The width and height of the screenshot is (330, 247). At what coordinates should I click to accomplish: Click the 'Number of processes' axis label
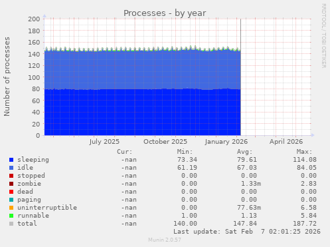pyautogui.click(x=7, y=77)
